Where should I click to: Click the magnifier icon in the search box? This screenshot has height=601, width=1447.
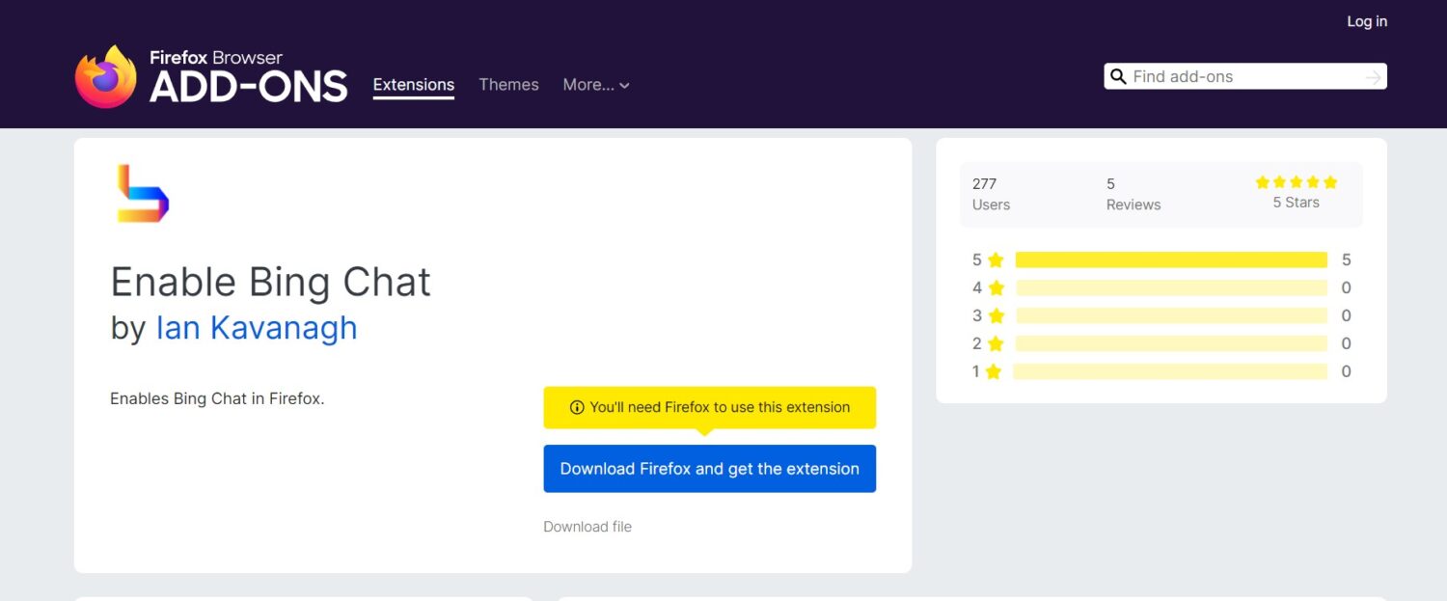click(x=1118, y=76)
